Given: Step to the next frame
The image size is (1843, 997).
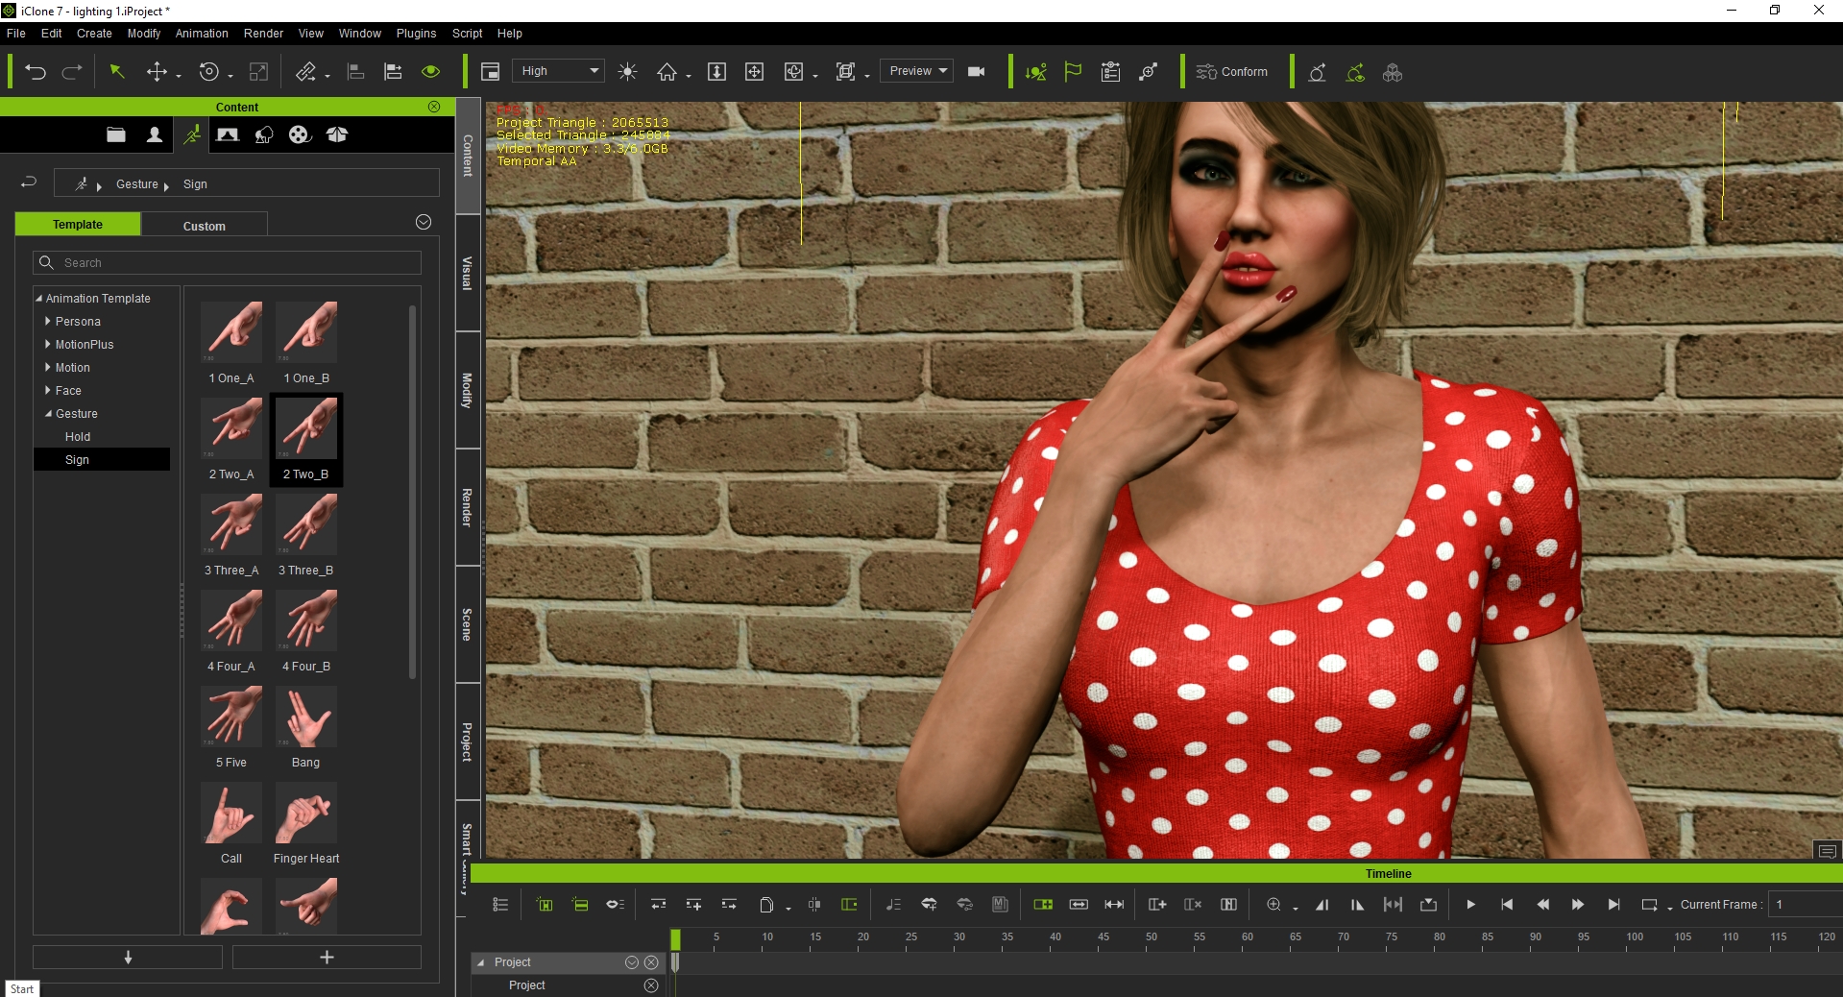Looking at the screenshot, I should [1578, 905].
